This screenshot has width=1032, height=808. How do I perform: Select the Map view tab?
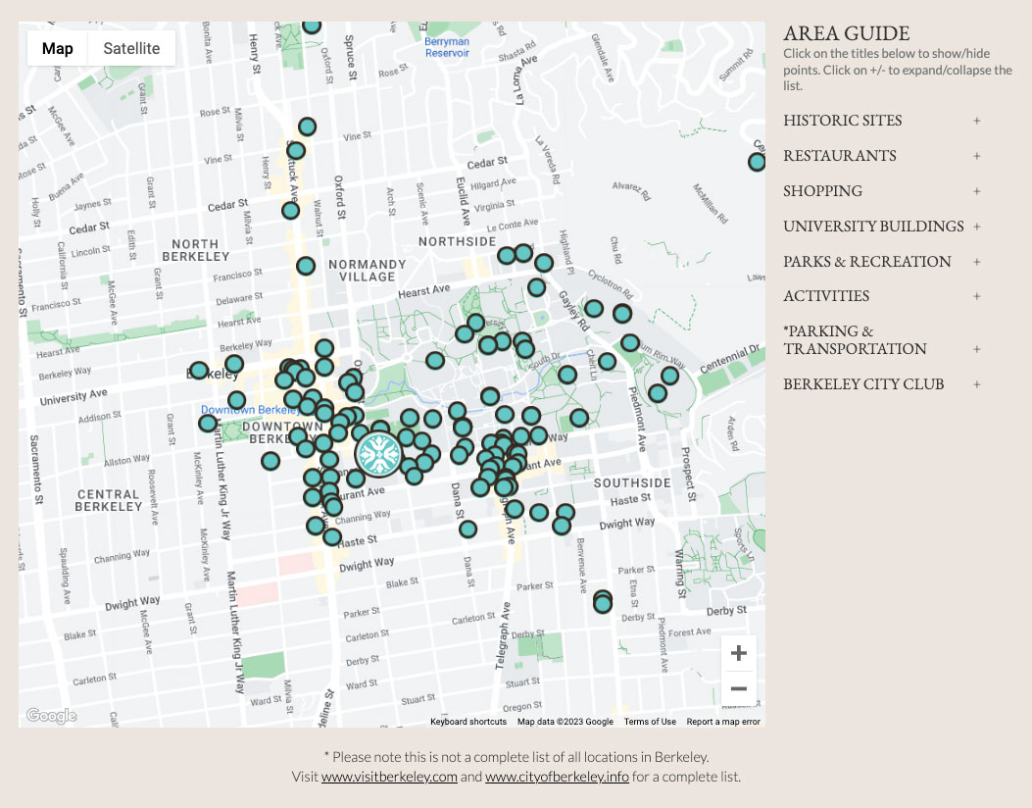pos(58,48)
